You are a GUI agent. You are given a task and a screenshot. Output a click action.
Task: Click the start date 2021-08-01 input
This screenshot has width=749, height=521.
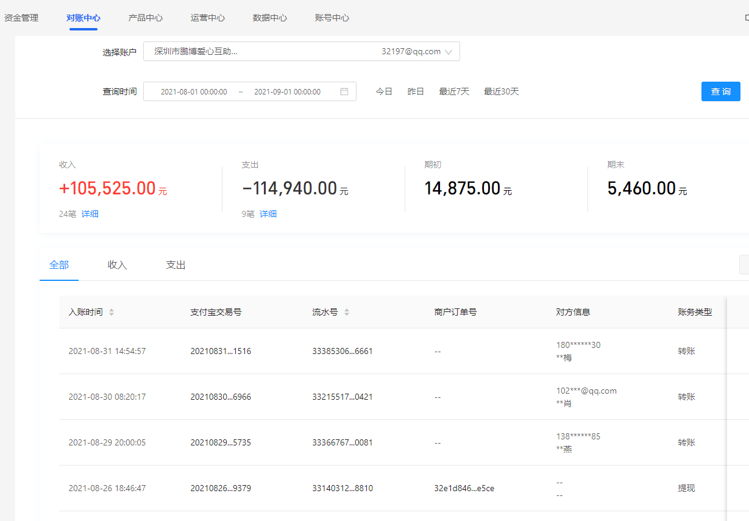click(194, 91)
